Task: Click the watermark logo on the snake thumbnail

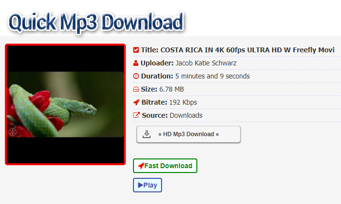Action: click(13, 132)
